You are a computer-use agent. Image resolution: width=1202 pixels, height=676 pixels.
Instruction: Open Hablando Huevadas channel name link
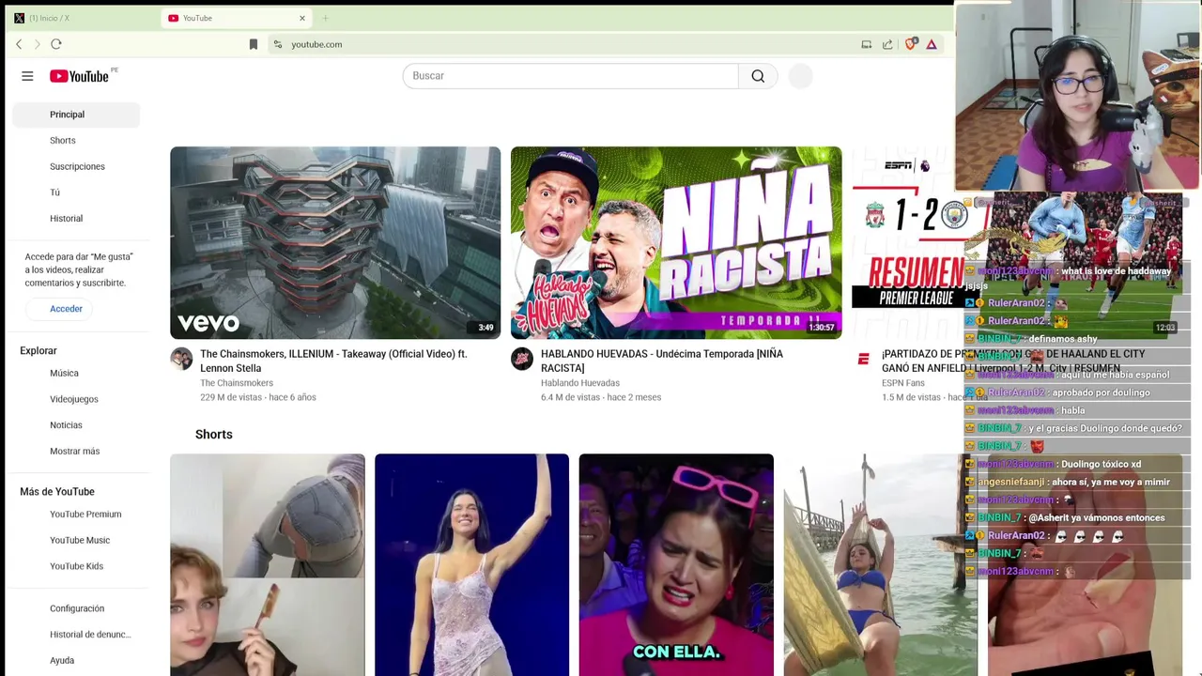[580, 383]
